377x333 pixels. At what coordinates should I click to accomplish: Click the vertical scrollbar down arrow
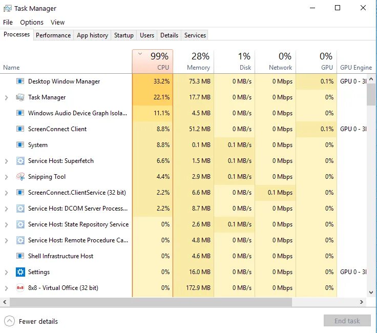[371, 293]
